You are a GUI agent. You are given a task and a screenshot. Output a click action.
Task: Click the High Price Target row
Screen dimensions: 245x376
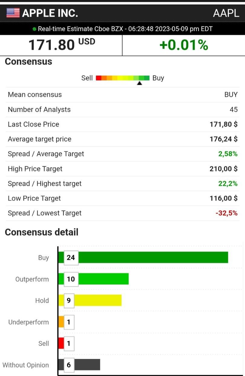pyautogui.click(x=122, y=169)
